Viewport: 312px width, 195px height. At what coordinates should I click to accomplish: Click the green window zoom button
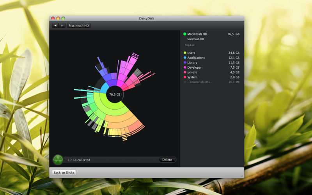click(63, 18)
